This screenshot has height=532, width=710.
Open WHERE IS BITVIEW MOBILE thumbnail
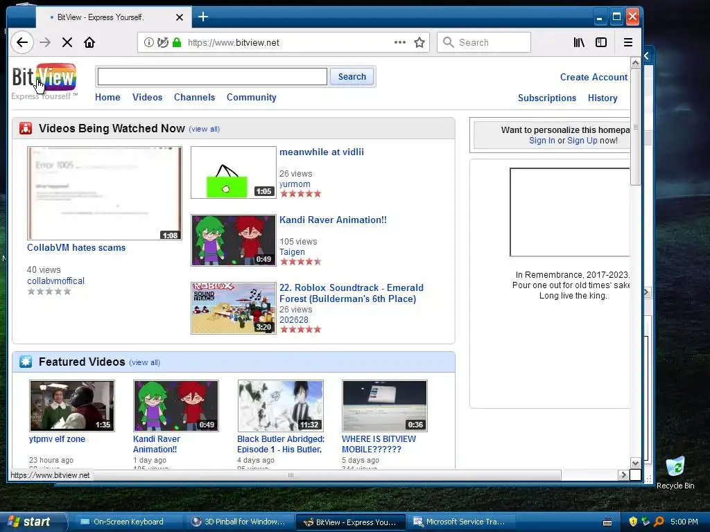(384, 406)
